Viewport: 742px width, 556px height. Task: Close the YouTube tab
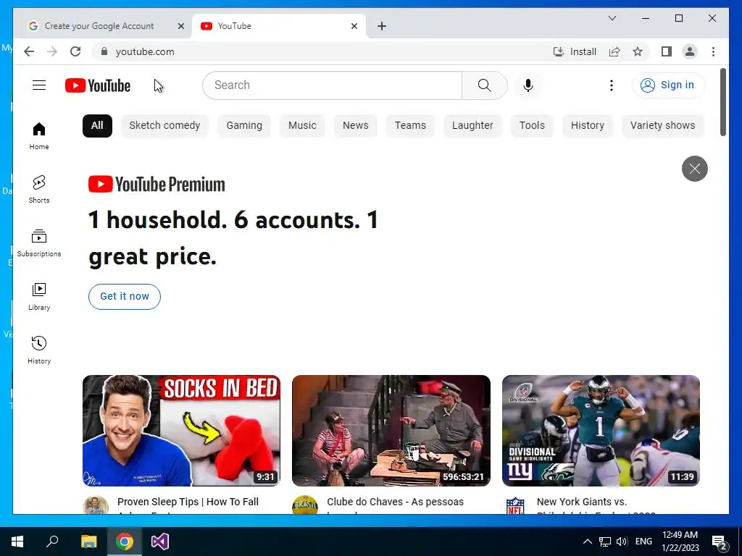(x=354, y=26)
